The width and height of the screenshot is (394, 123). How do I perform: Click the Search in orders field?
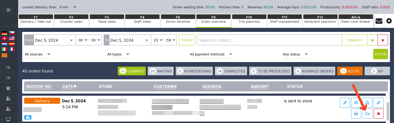pos(269,40)
